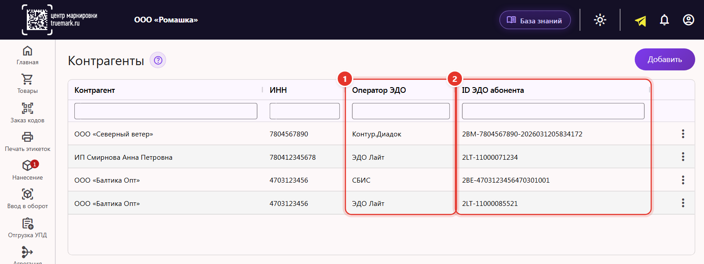Click the ООО «Ромашка» company name
Image resolution: width=704 pixels, height=264 pixels.
tap(166, 20)
